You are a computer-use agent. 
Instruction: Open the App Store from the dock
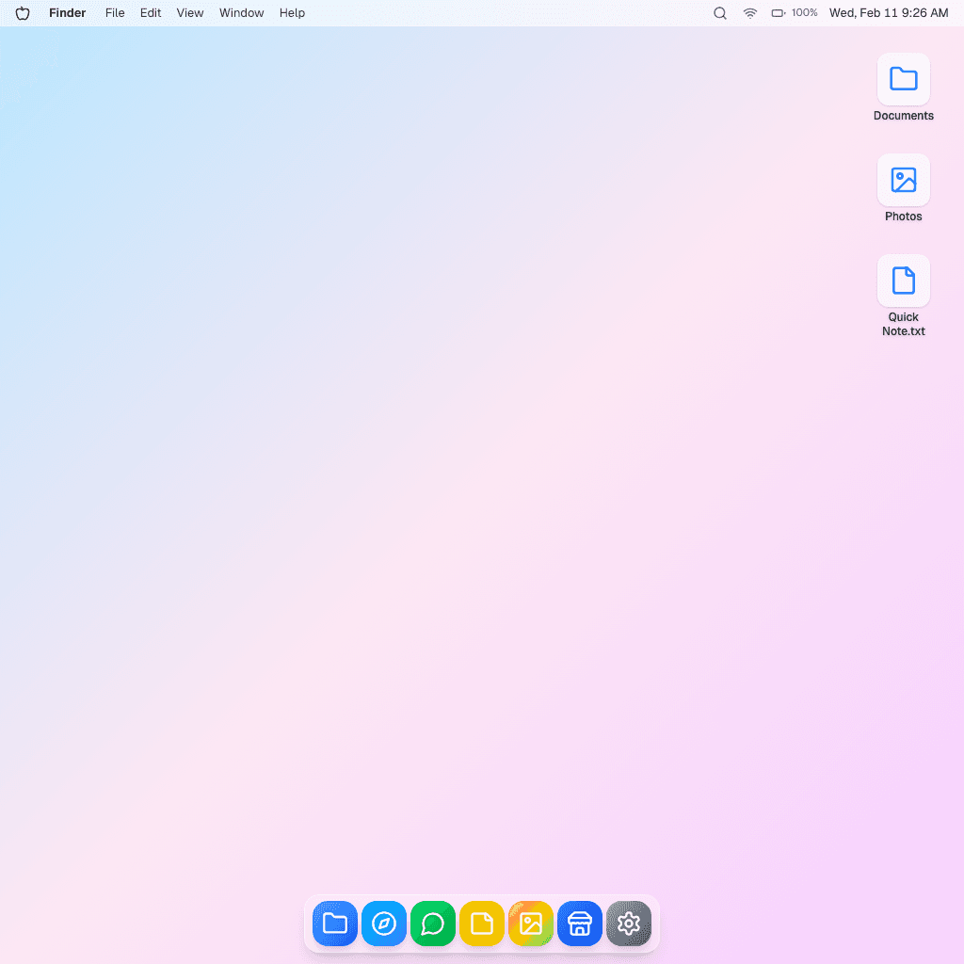tap(579, 924)
